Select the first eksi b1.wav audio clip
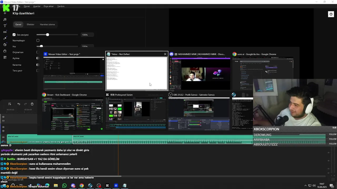 pyautogui.click(x=39, y=139)
